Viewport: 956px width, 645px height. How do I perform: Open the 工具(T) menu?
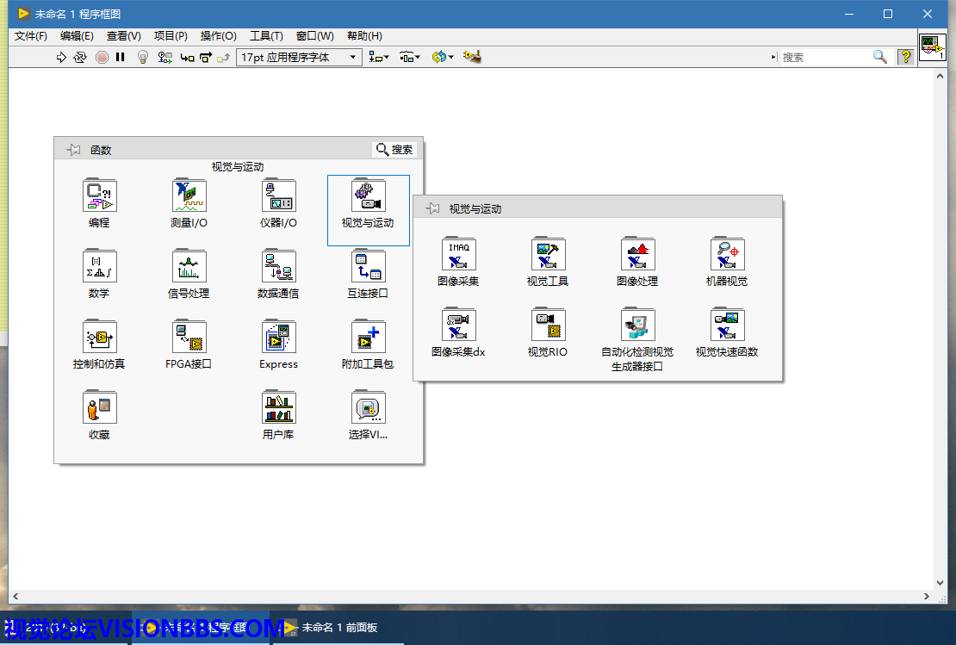tap(266, 36)
